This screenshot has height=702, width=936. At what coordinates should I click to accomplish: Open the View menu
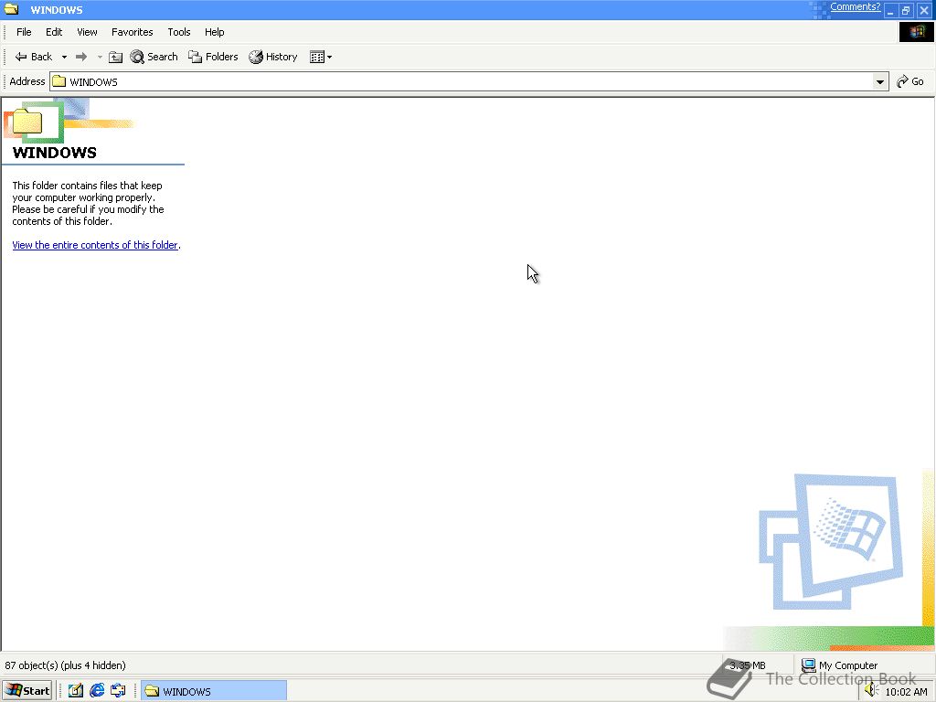[87, 32]
